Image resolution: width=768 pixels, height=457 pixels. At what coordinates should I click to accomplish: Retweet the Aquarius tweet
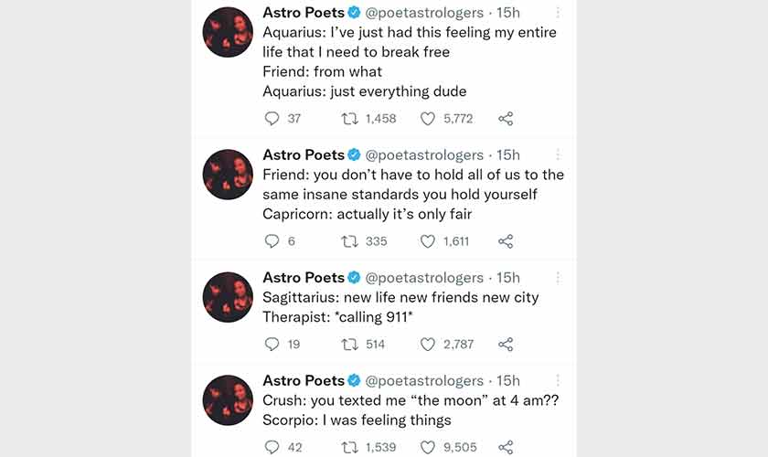tap(348, 119)
